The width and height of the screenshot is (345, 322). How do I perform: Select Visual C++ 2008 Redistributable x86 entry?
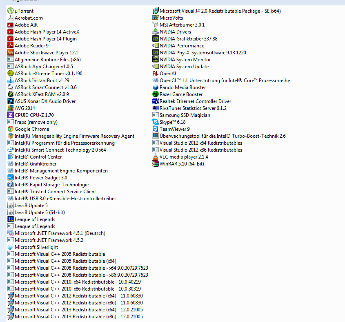pyautogui.click(x=78, y=275)
